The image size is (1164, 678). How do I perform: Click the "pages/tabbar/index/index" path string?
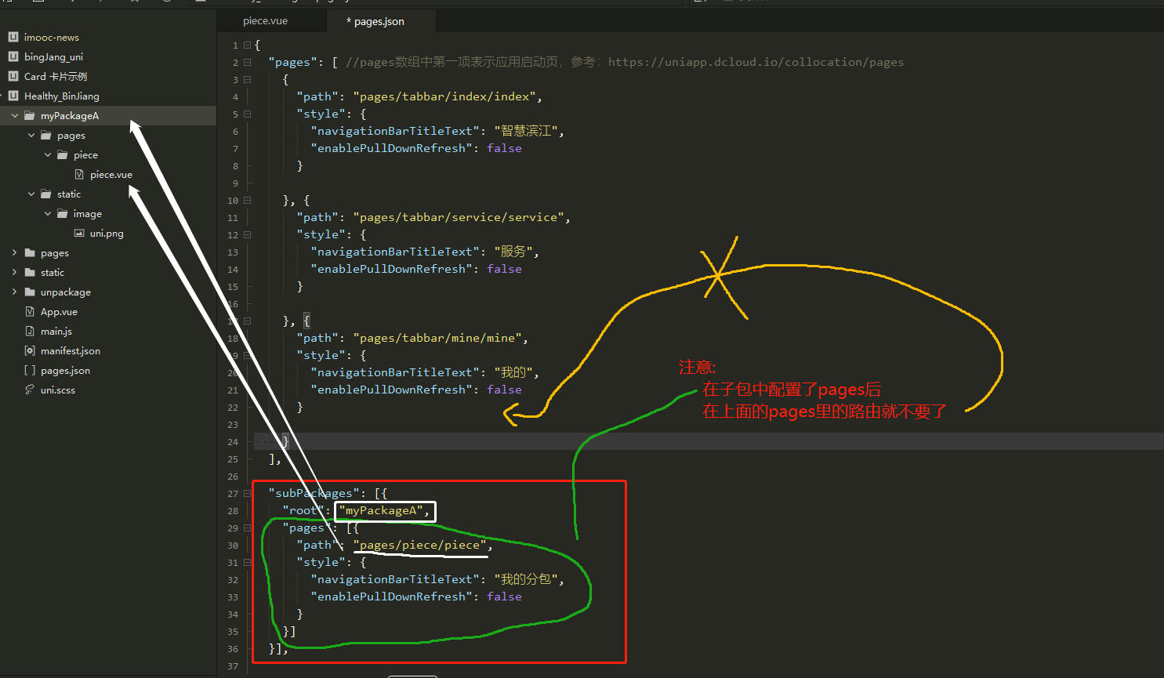coord(444,96)
